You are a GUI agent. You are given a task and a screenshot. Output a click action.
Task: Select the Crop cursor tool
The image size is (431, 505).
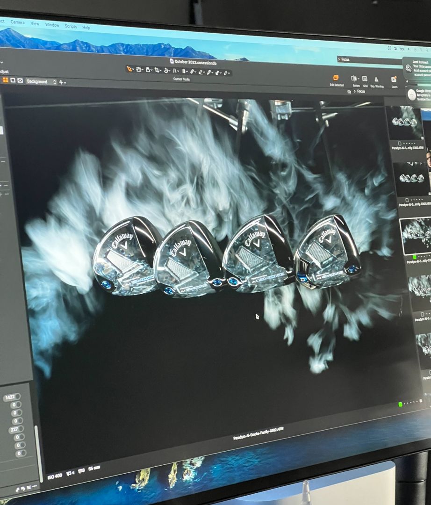coord(157,70)
